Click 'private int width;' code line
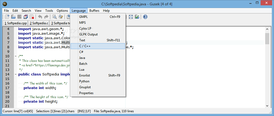Image resolution: width=274 pixels, height=116 pixels. (x=40, y=88)
